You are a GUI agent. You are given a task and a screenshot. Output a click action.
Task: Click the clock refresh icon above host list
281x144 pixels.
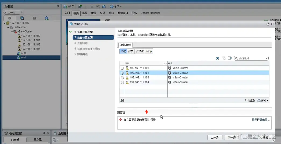[x=217, y=58]
